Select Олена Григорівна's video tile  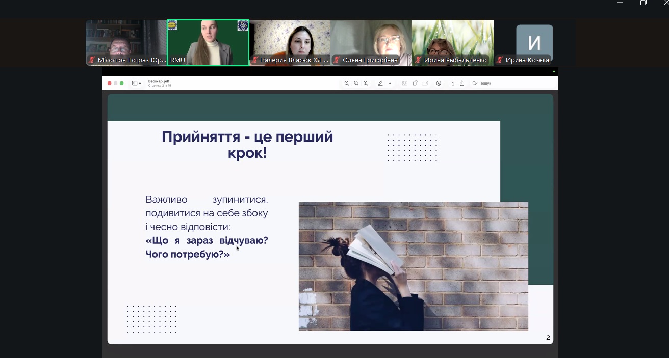(371, 43)
